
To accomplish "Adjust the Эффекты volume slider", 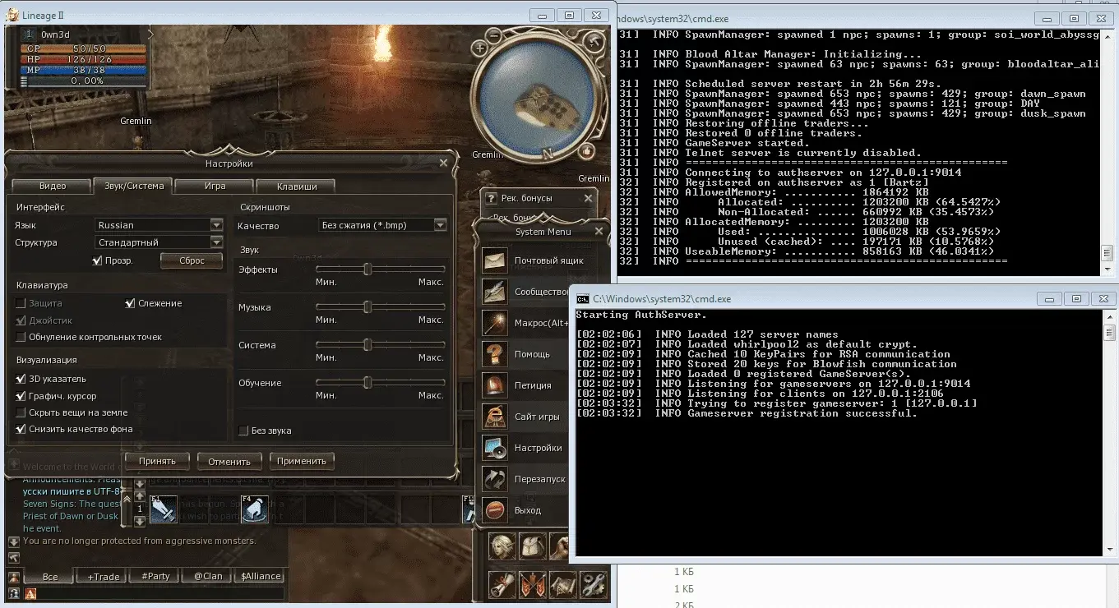I will click(368, 269).
